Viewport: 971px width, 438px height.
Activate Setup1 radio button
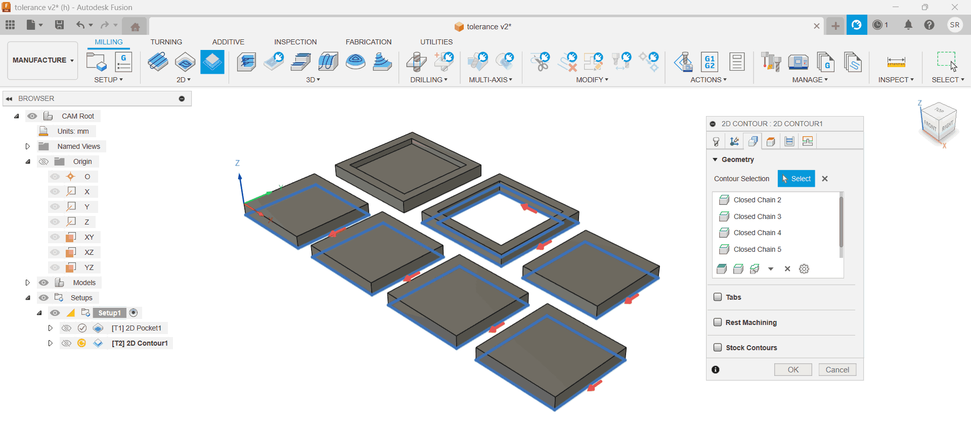pyautogui.click(x=134, y=313)
